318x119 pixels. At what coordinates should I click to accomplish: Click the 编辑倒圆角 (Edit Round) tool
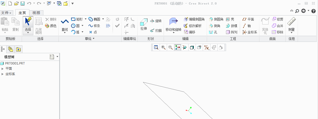[x=194, y=19]
